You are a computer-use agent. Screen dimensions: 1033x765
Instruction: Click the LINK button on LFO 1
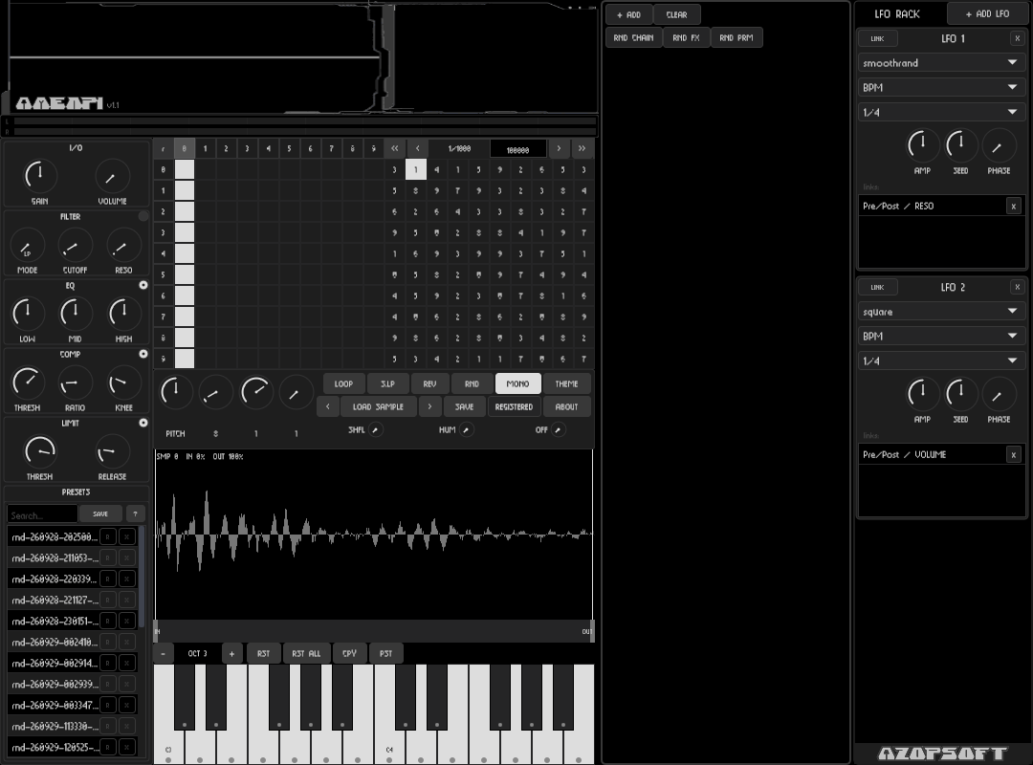click(877, 39)
